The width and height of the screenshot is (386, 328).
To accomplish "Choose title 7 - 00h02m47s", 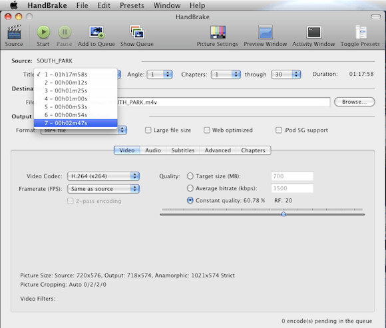I will 76,123.
